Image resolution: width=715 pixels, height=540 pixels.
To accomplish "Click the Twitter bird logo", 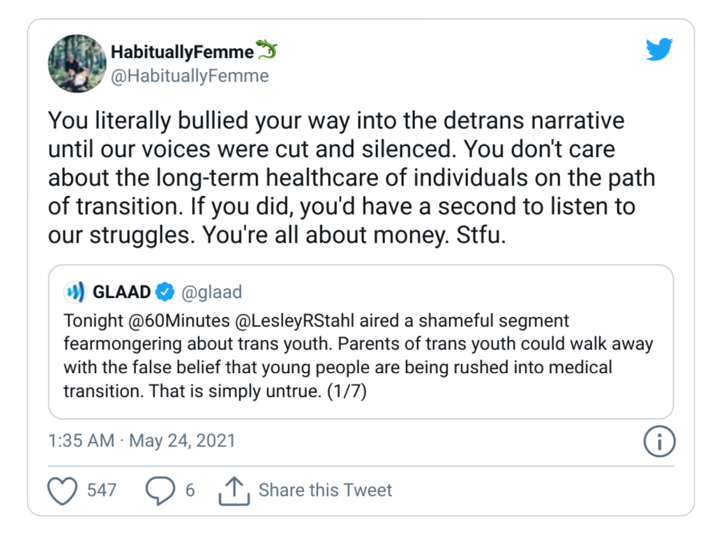I will pos(659,49).
